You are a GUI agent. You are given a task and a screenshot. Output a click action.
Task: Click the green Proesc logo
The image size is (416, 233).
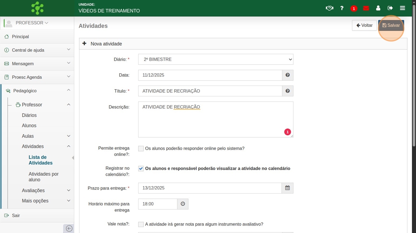[38, 8]
